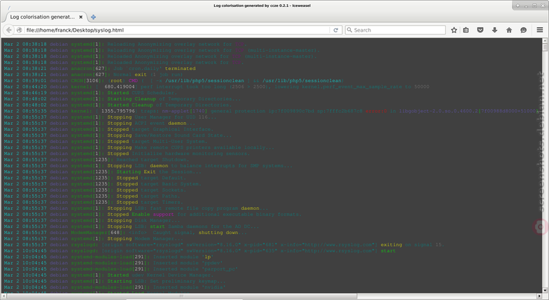Image resolution: width=549 pixels, height=300 pixels.
Task: Click the horizontal scrollbar left arrow
Action: [3, 296]
